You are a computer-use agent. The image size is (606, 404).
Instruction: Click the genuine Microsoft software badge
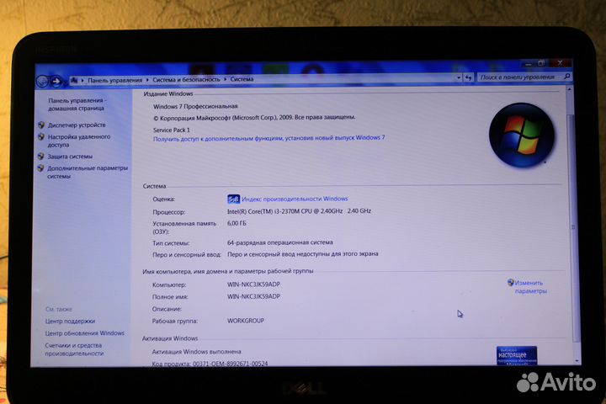[x=516, y=355]
